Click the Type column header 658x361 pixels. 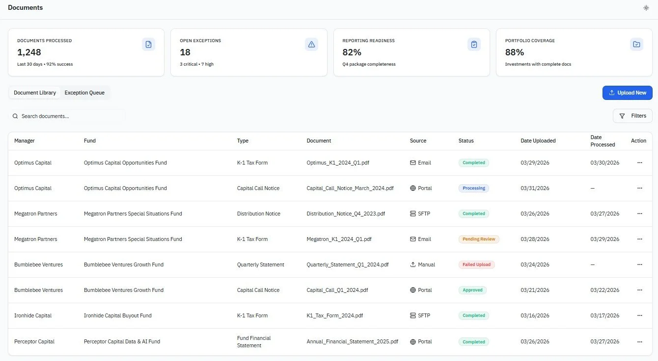tap(243, 141)
